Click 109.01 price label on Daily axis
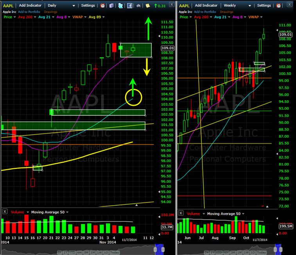296x255 pixels. click(167, 48)
